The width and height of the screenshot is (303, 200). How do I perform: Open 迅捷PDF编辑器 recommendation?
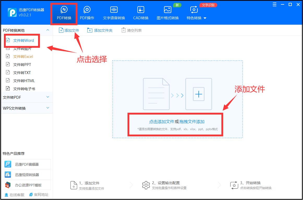pyautogui.click(x=27, y=164)
